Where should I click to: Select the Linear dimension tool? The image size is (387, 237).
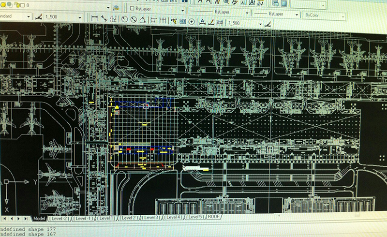(x=95, y=20)
